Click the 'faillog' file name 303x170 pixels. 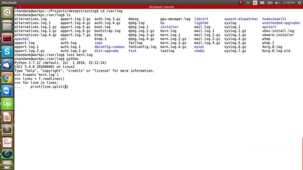coord(135,43)
